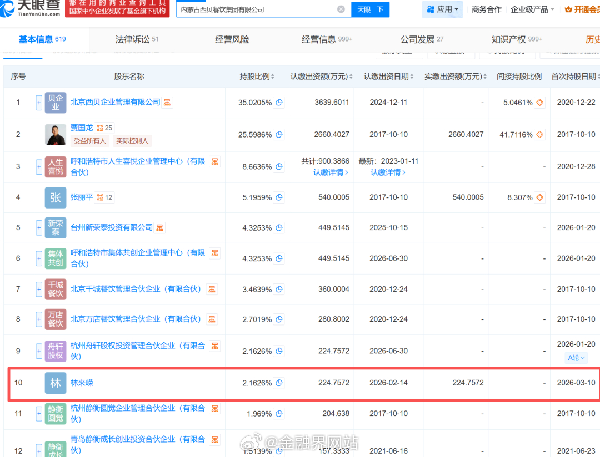Click the 实际控制人 tag under 贾国龙
The width and height of the screenshot is (600, 457).
(x=132, y=141)
